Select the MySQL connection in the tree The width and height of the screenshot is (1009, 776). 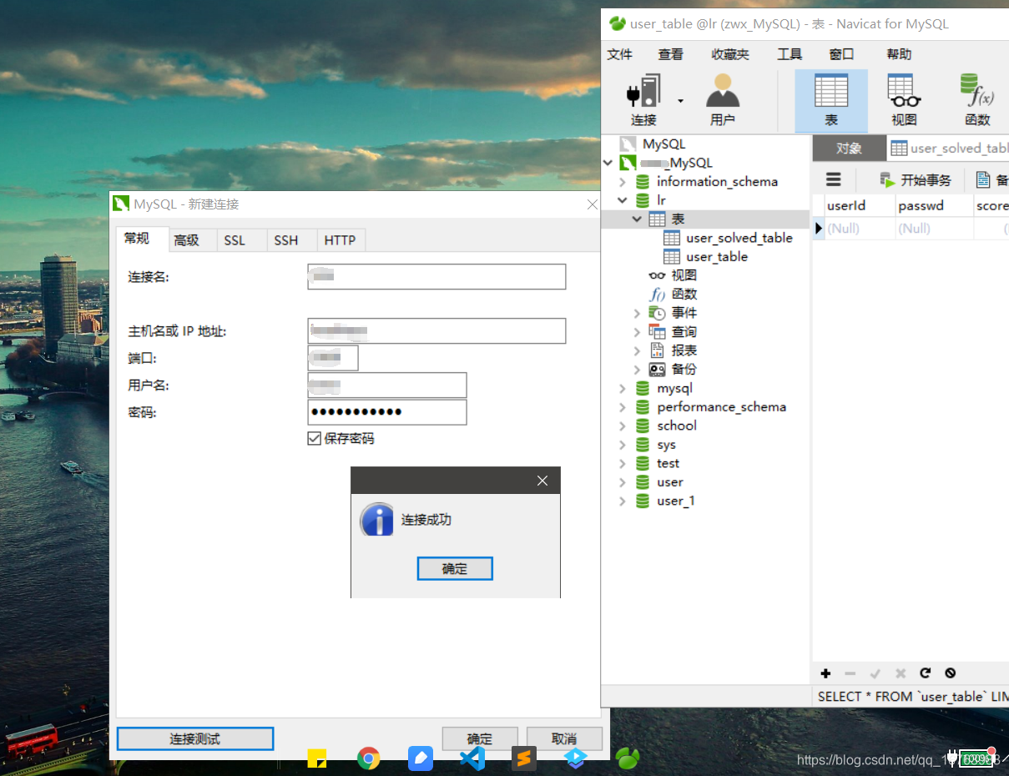[663, 144]
